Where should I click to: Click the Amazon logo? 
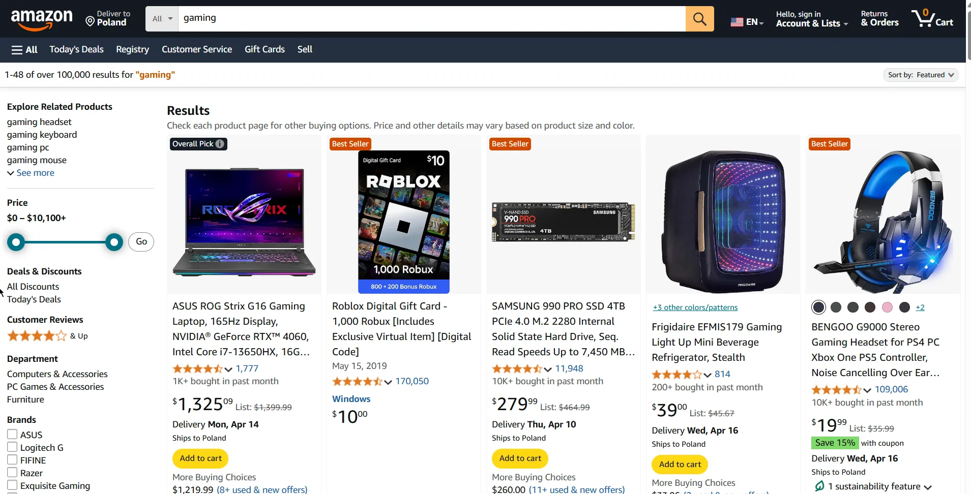pos(42,19)
